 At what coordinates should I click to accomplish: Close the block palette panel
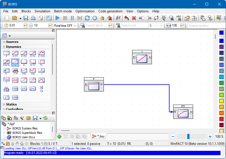[x=54, y=31]
